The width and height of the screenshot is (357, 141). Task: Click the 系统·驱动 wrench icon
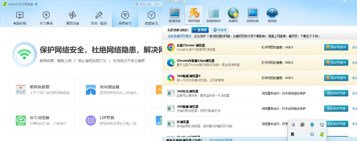coord(99,15)
